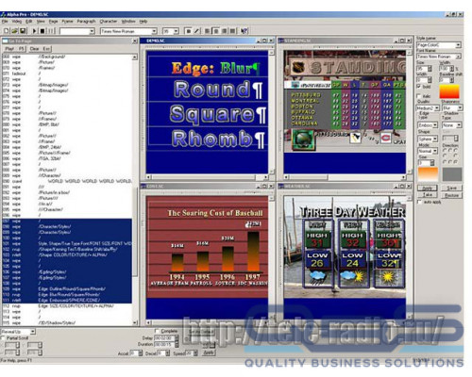Click the Play F5 button in list panel
This screenshot has height=377, width=472.
(x=15, y=49)
